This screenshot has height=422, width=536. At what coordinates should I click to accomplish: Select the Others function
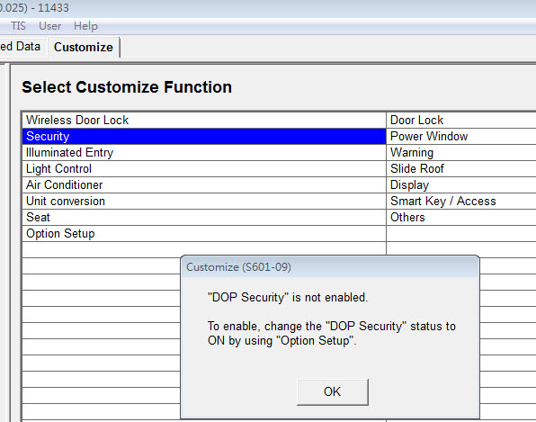(461, 217)
